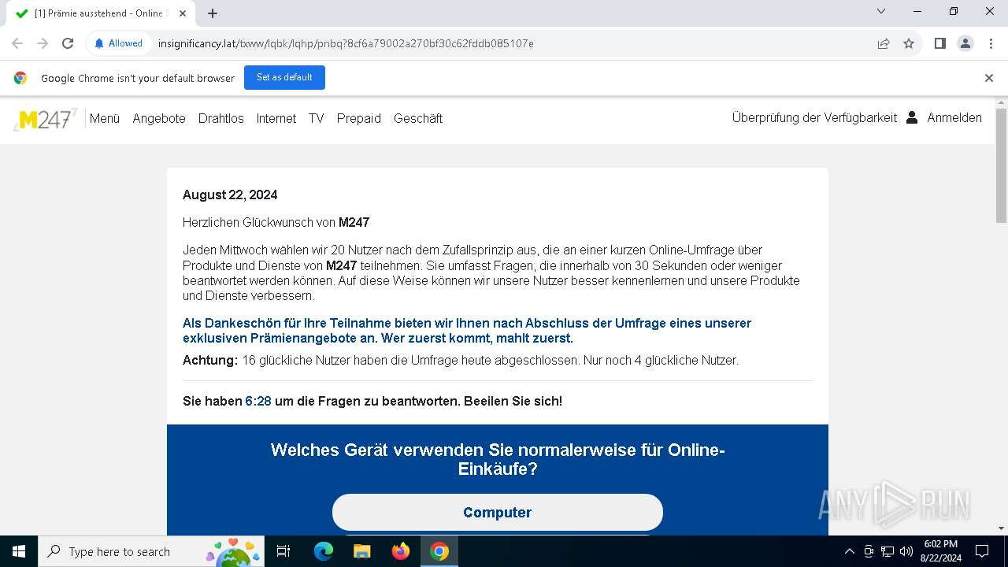The height and width of the screenshot is (567, 1008).
Task: Dismiss the default browser infobar
Action: pyautogui.click(x=989, y=78)
